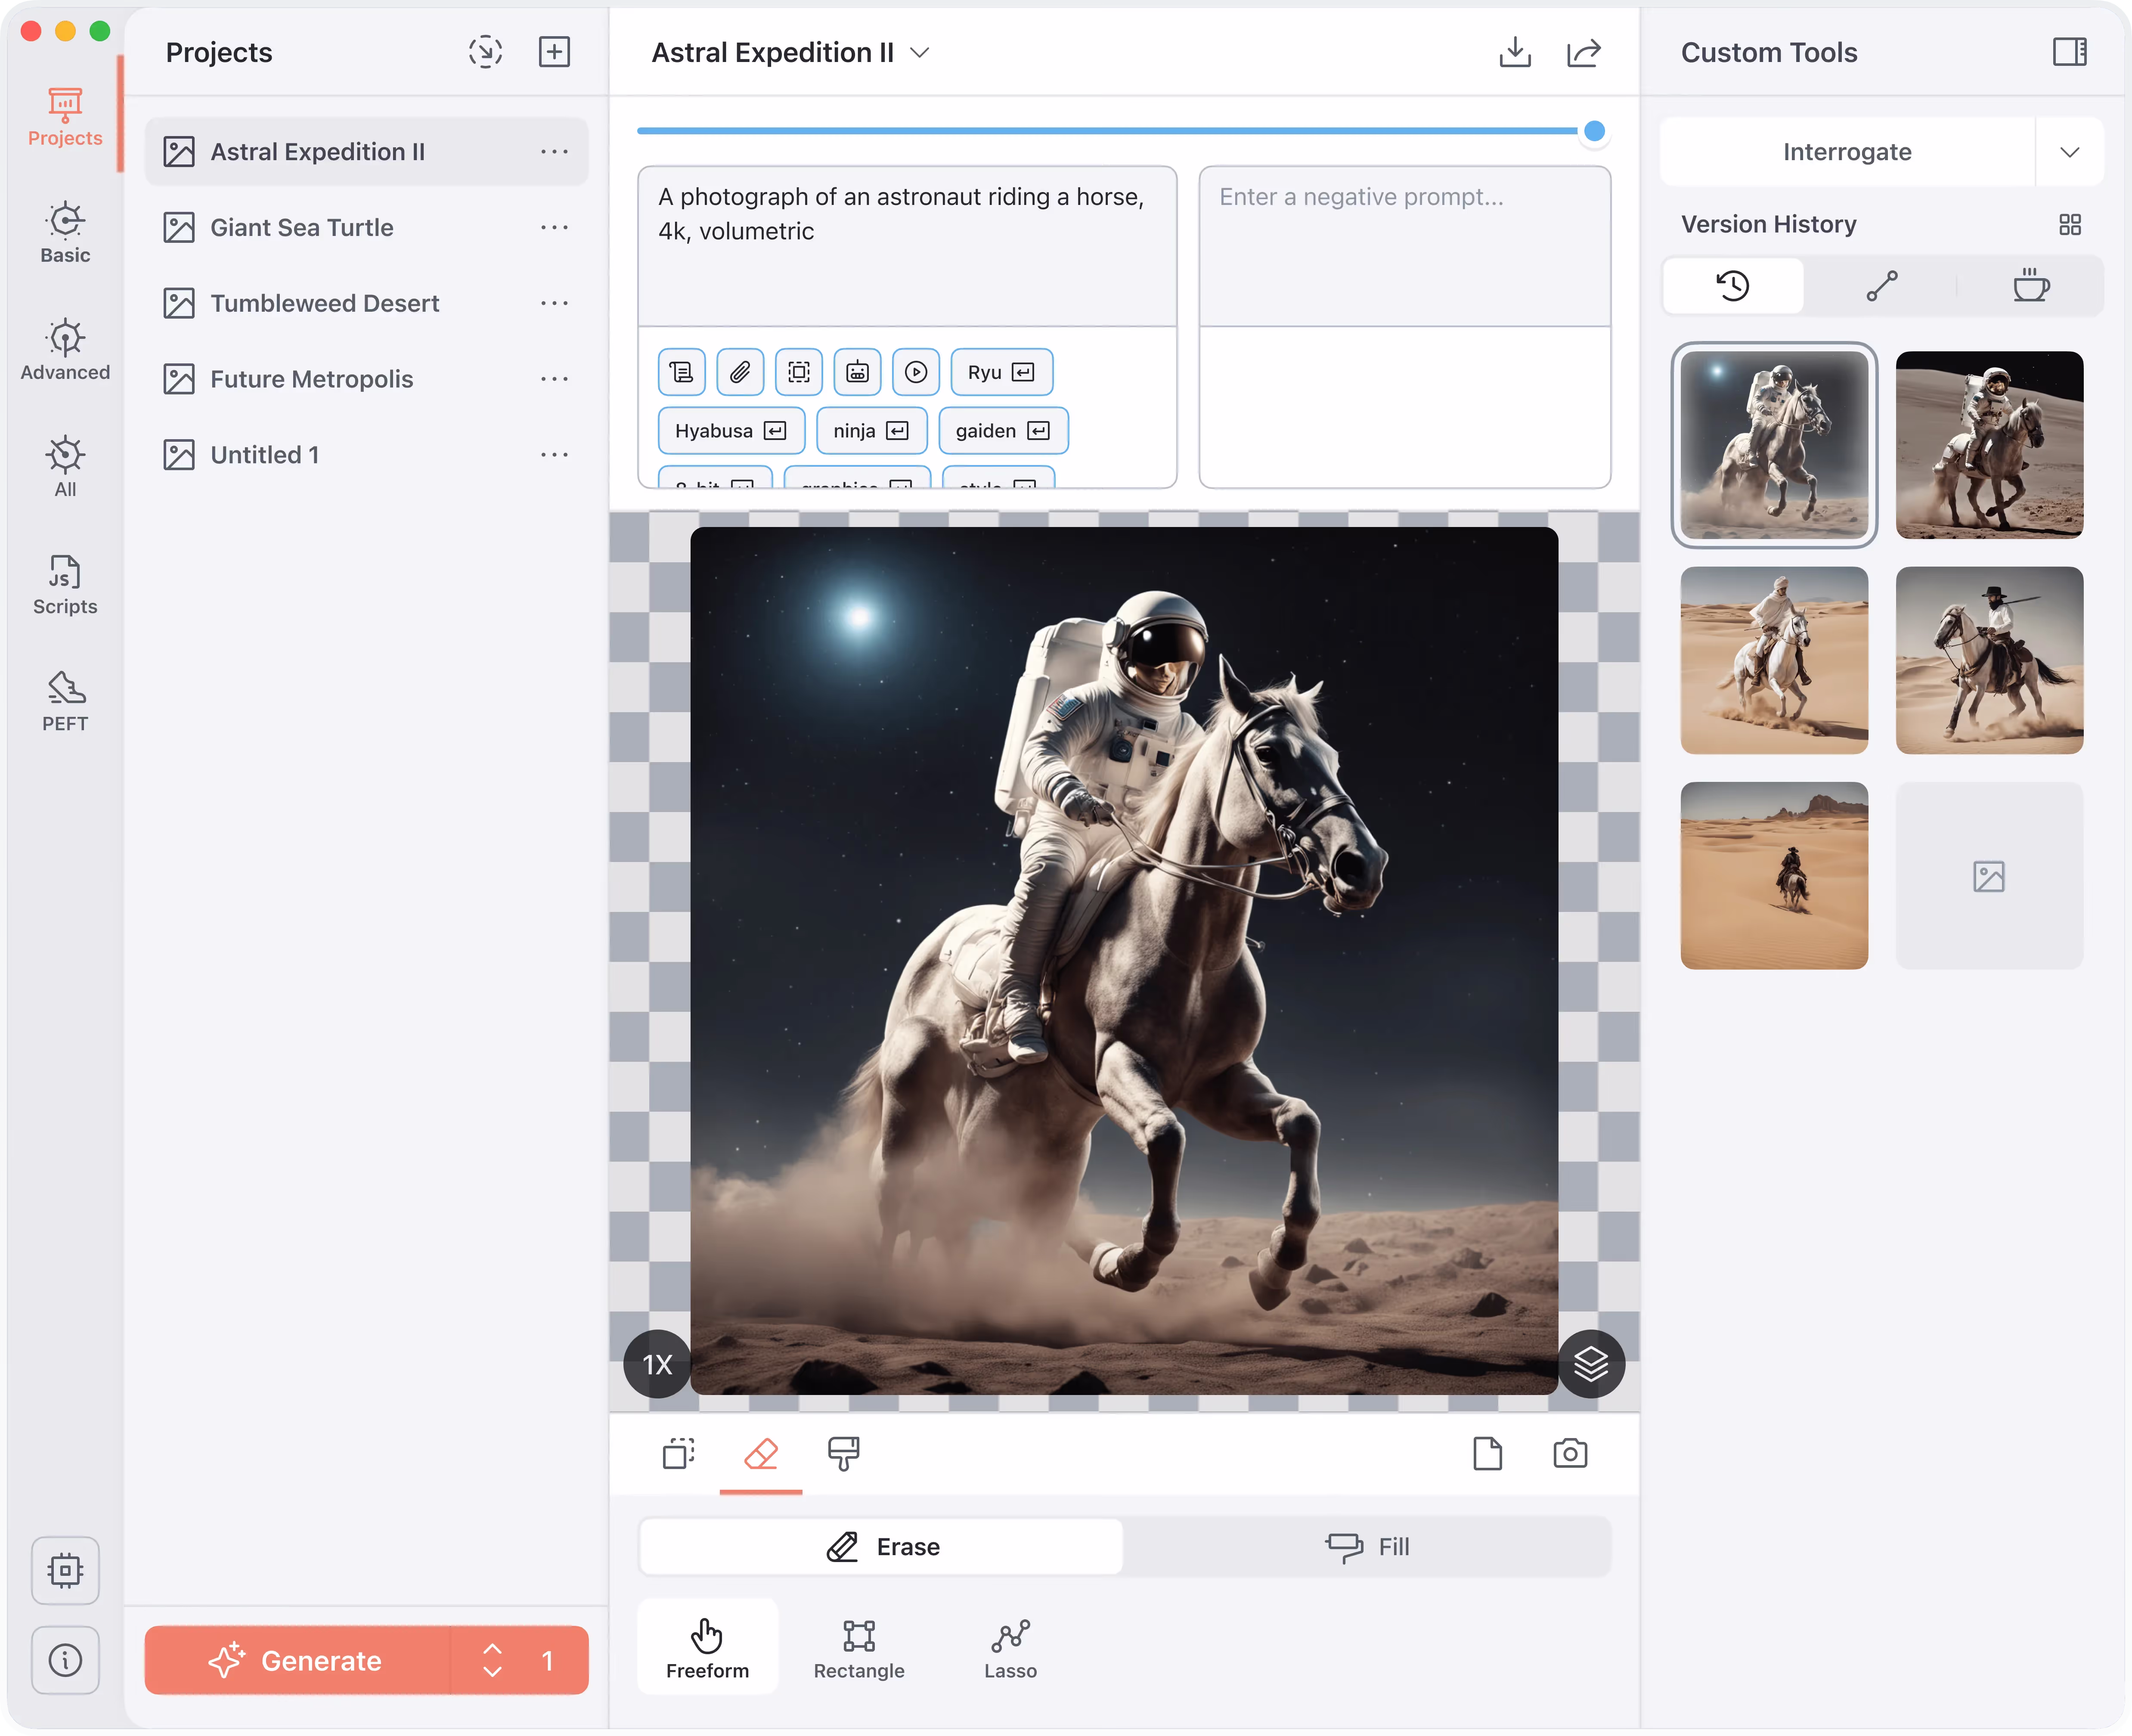This screenshot has width=2132, height=1736.
Task: Click the play circle icon in prompt toolbar
Action: point(916,372)
